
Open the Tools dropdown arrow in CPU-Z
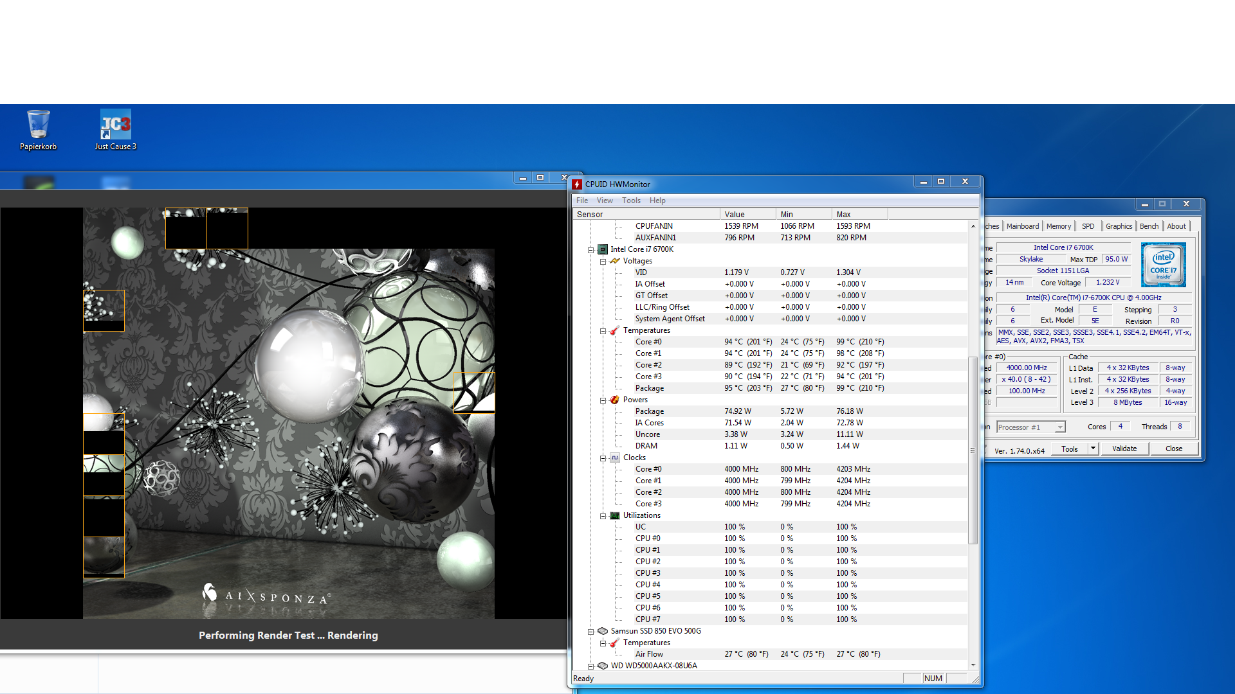(x=1093, y=449)
